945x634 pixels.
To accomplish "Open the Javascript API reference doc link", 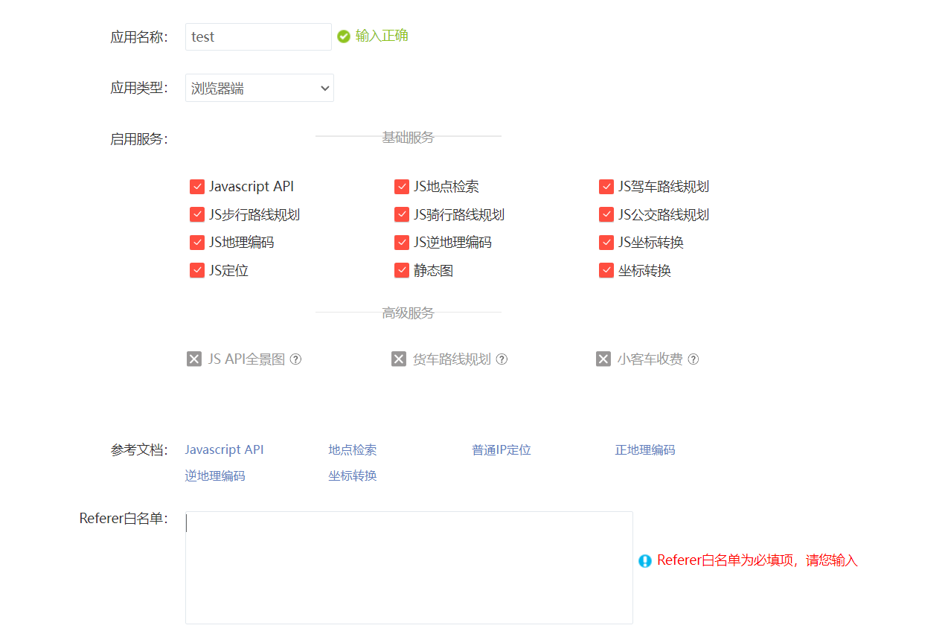I will coord(224,450).
